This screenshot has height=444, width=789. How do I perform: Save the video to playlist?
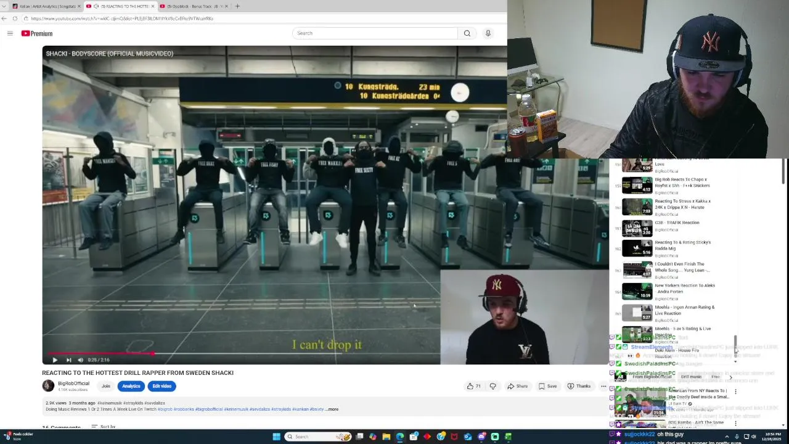547,386
